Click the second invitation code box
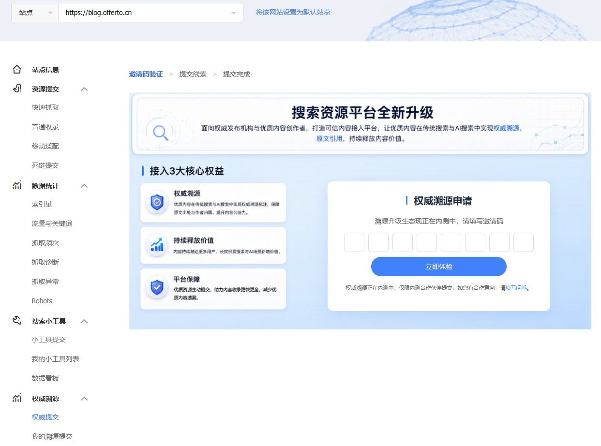Viewport: 601px width, 446px height. pyautogui.click(x=378, y=242)
